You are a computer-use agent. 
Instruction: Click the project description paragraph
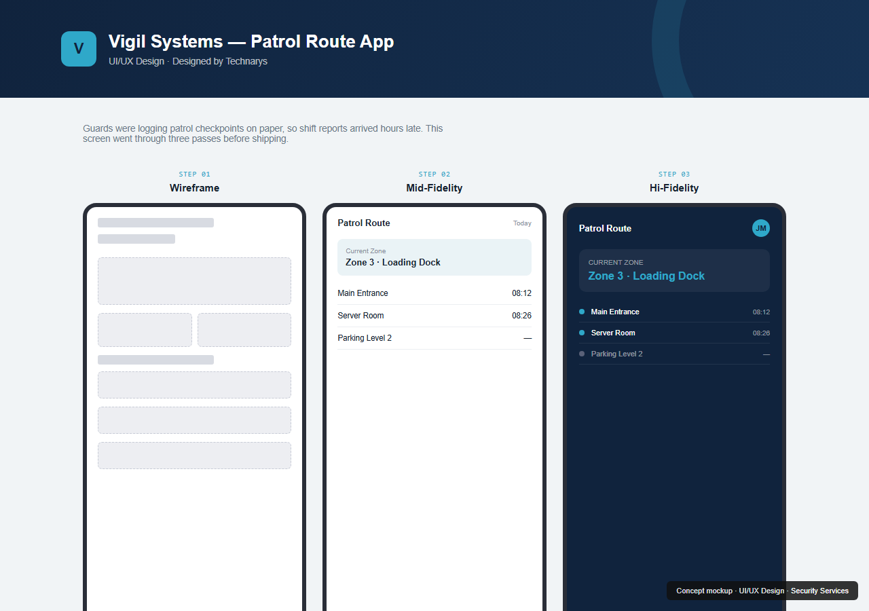click(263, 134)
